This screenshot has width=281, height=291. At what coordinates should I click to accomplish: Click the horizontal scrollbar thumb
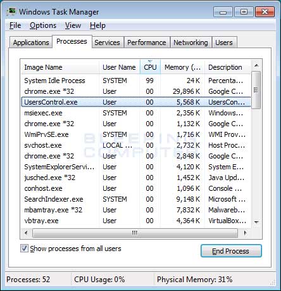(x=135, y=233)
